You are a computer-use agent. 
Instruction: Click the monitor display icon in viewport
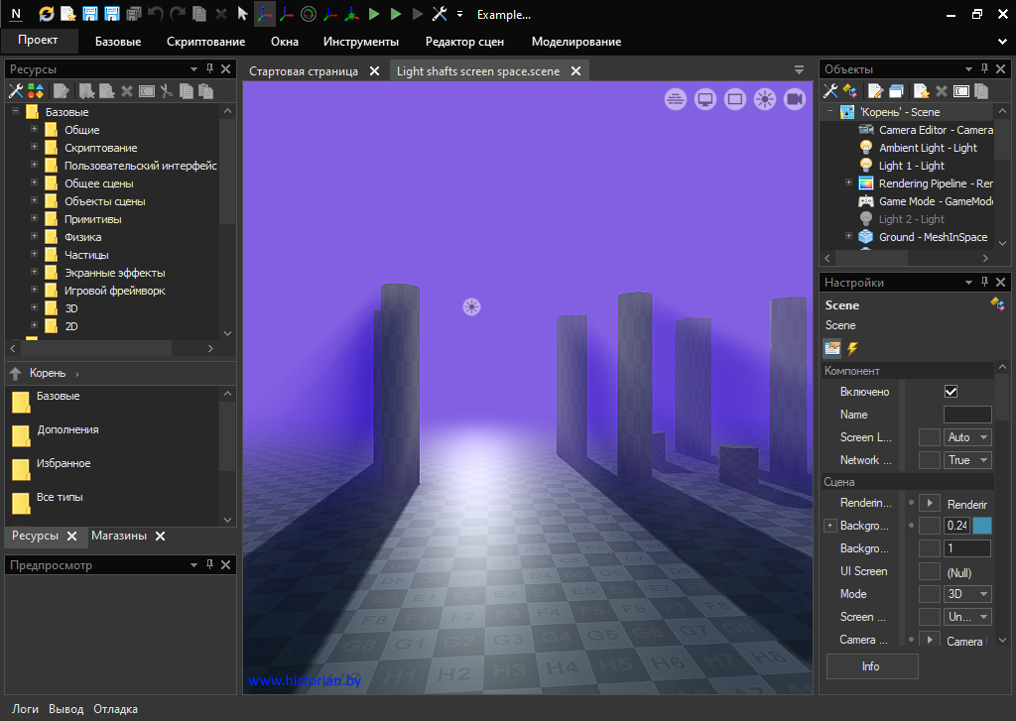point(705,99)
